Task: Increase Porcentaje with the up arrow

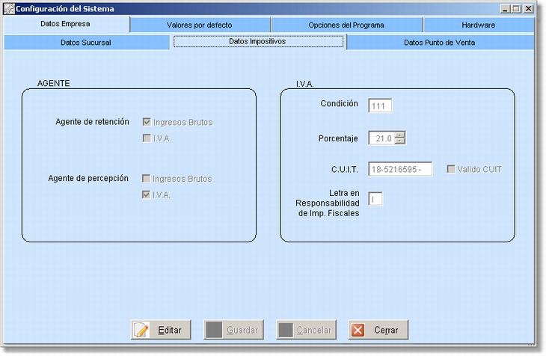Action: pyautogui.click(x=400, y=135)
